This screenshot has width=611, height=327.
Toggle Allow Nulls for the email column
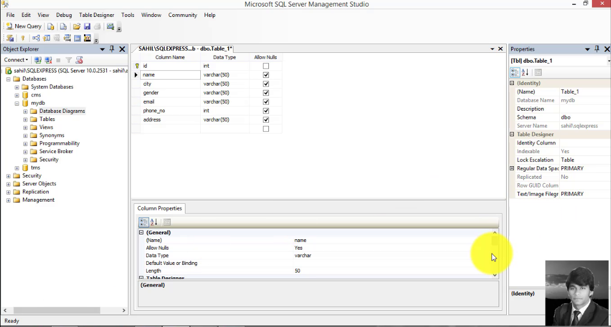(x=266, y=101)
